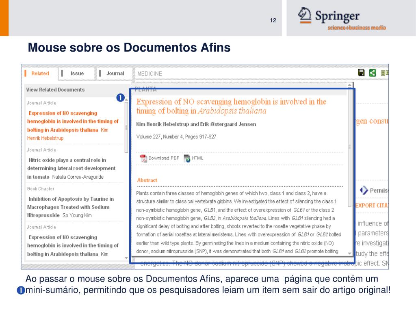Click the save floppy disk icon
Screen dimensions: 416x312
[361, 72]
